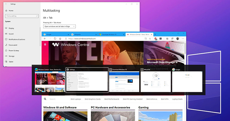Viewport: 230px width, 121px height.
Task: Select the Focus assist moon icon
Action: tap(6, 45)
